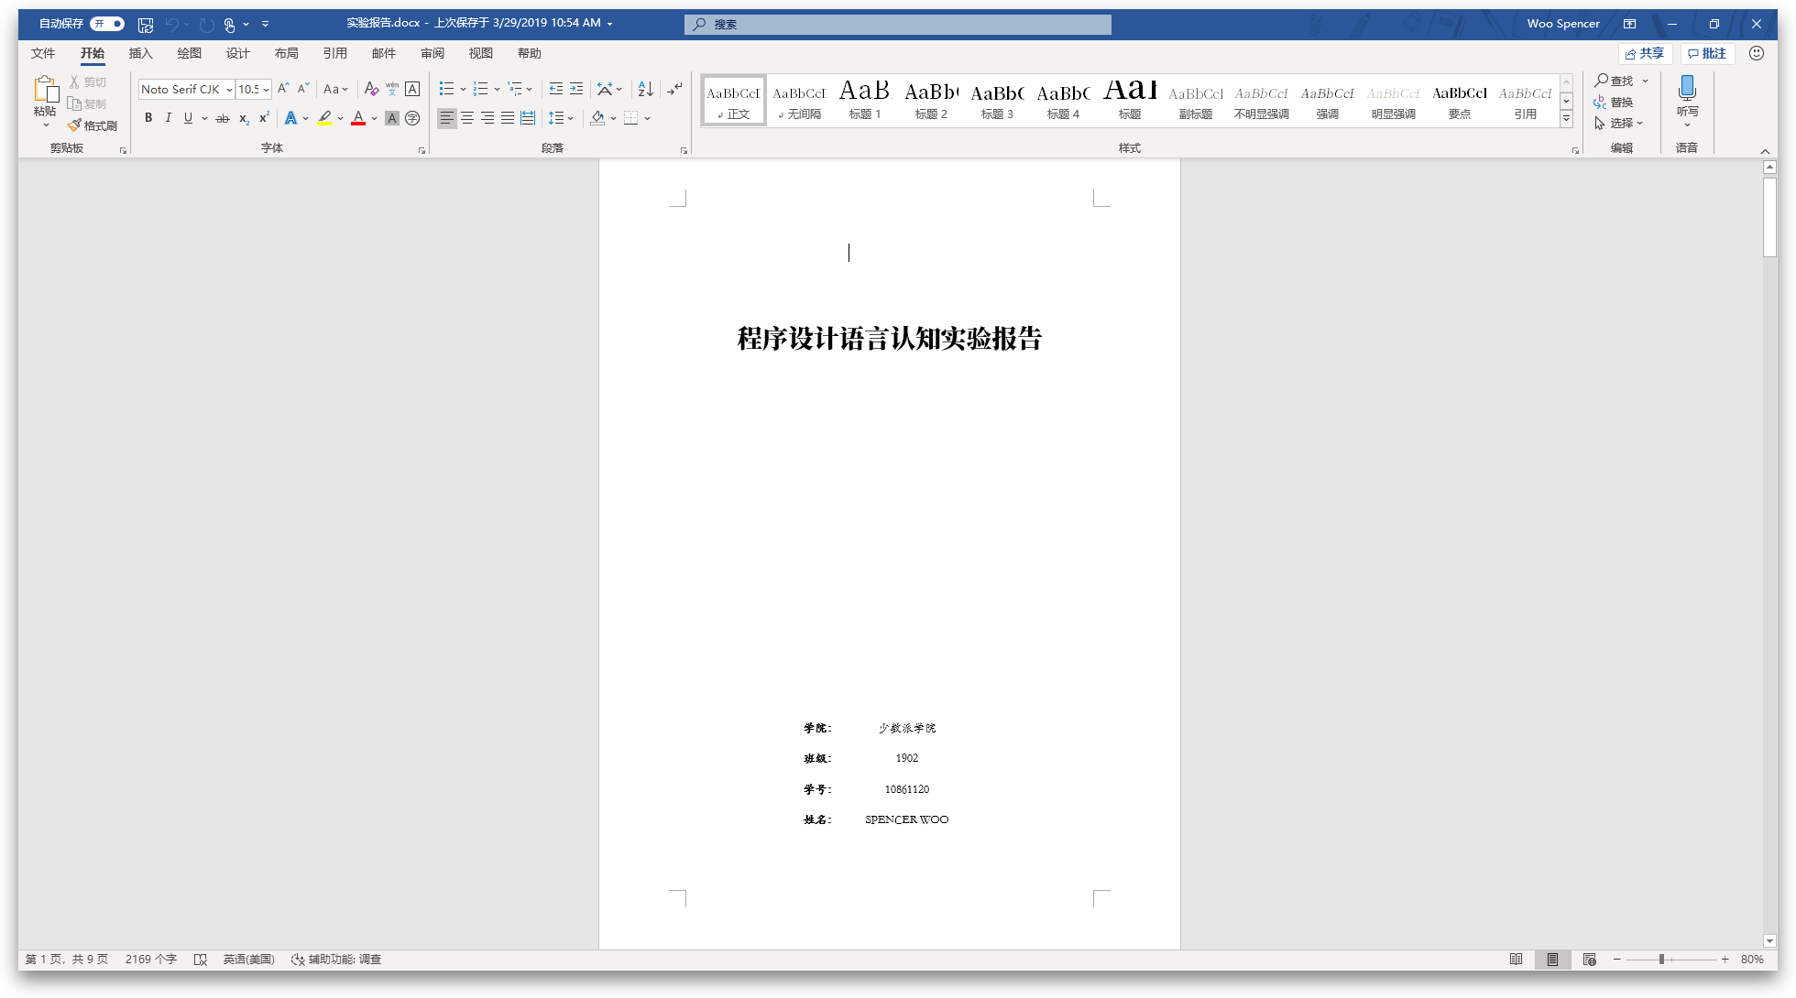Adjust the zoom slider handle
Image resolution: width=1796 pixels, height=998 pixels.
click(1661, 959)
